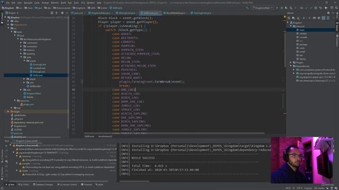Open the Terminal tool window
Viewport: 339px width, 190px height.
86,185
